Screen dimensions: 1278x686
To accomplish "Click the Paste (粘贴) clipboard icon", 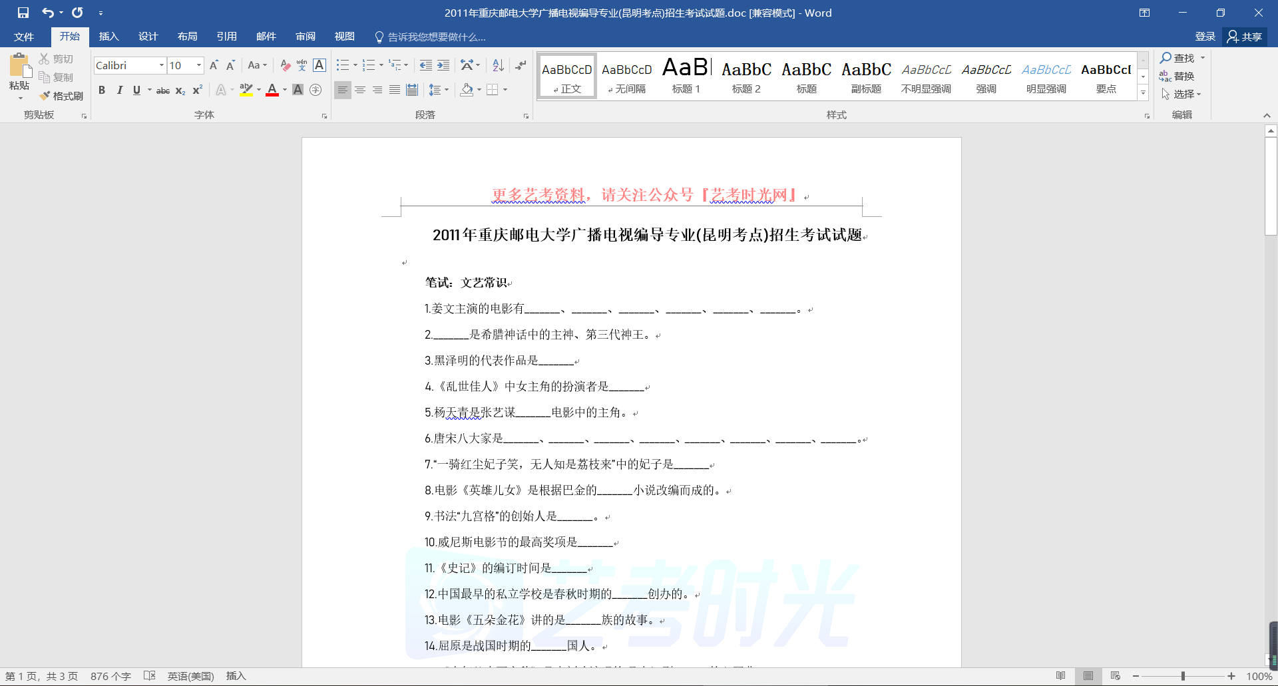I will [19, 67].
